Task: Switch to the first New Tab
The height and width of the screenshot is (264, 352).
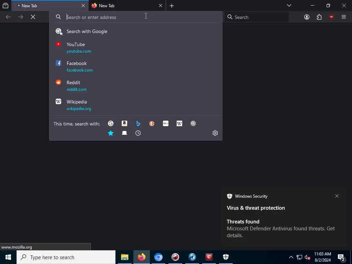Action: (x=50, y=5)
